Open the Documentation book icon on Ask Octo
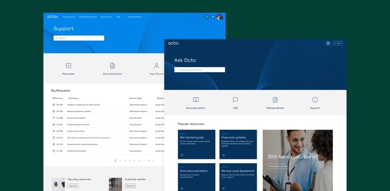 tap(196, 100)
